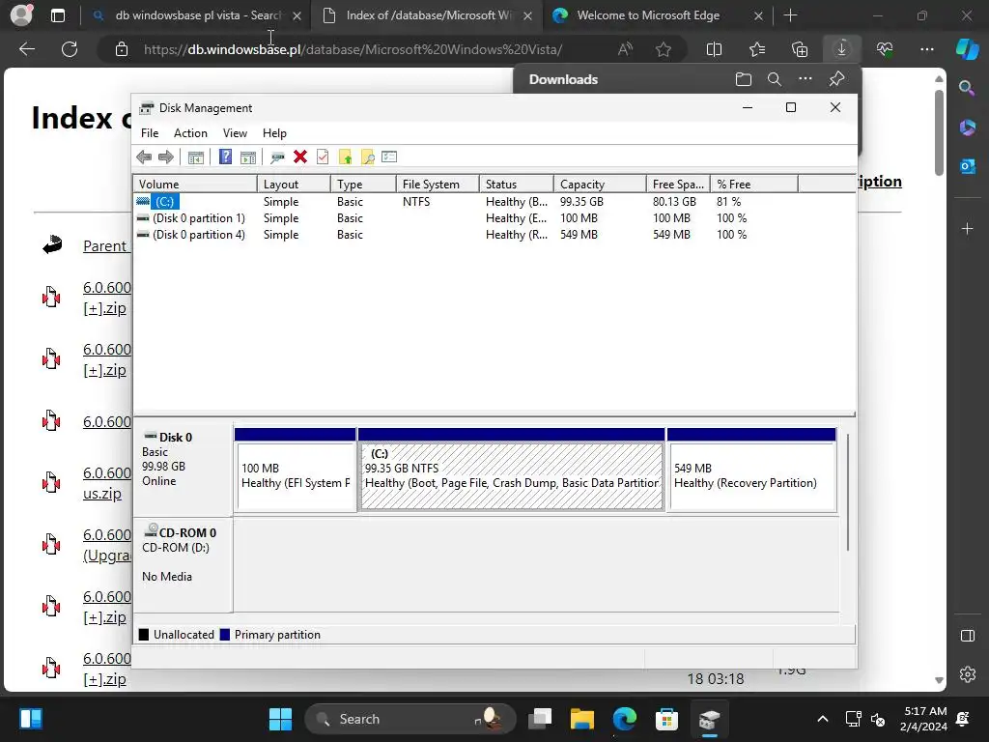Open Microsoft Store from the taskbar
The image size is (989, 742).
[666, 719]
